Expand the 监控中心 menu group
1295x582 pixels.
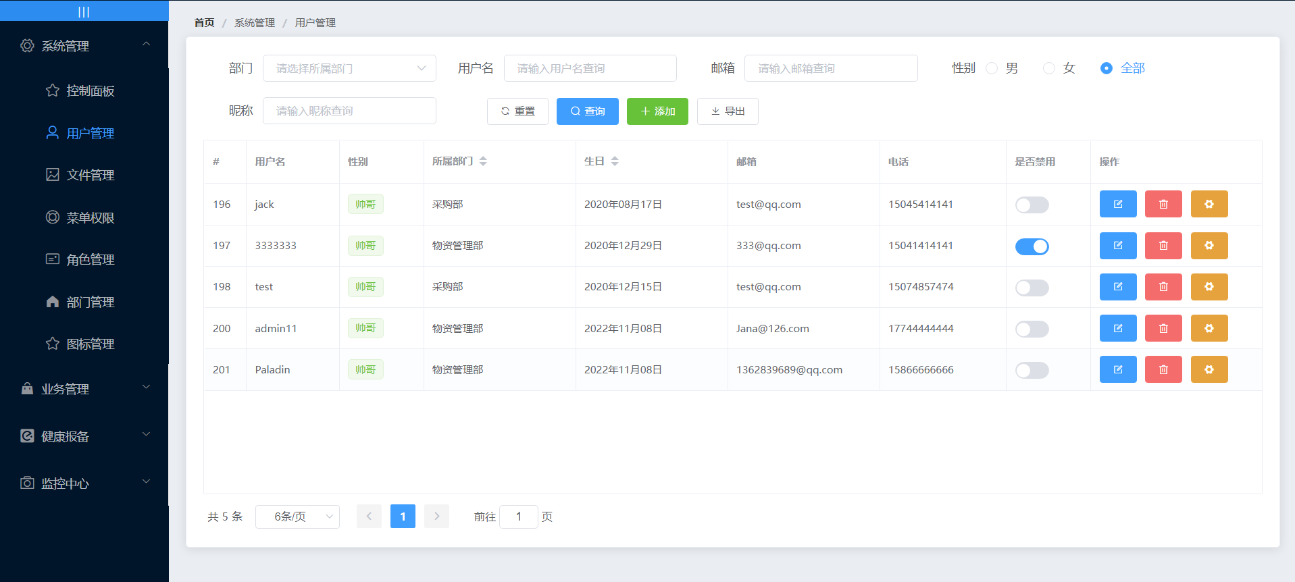tap(84, 483)
